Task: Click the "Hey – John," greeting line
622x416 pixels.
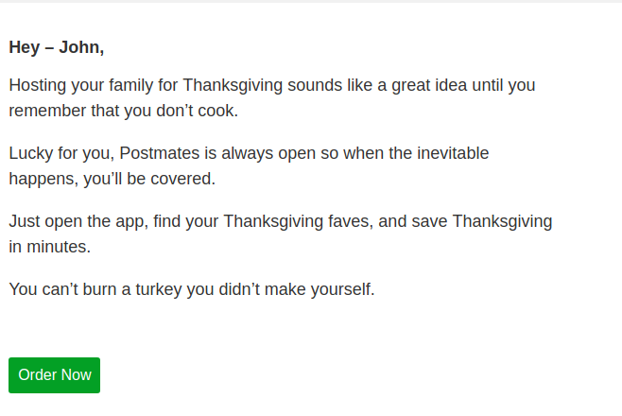Action: [x=57, y=47]
